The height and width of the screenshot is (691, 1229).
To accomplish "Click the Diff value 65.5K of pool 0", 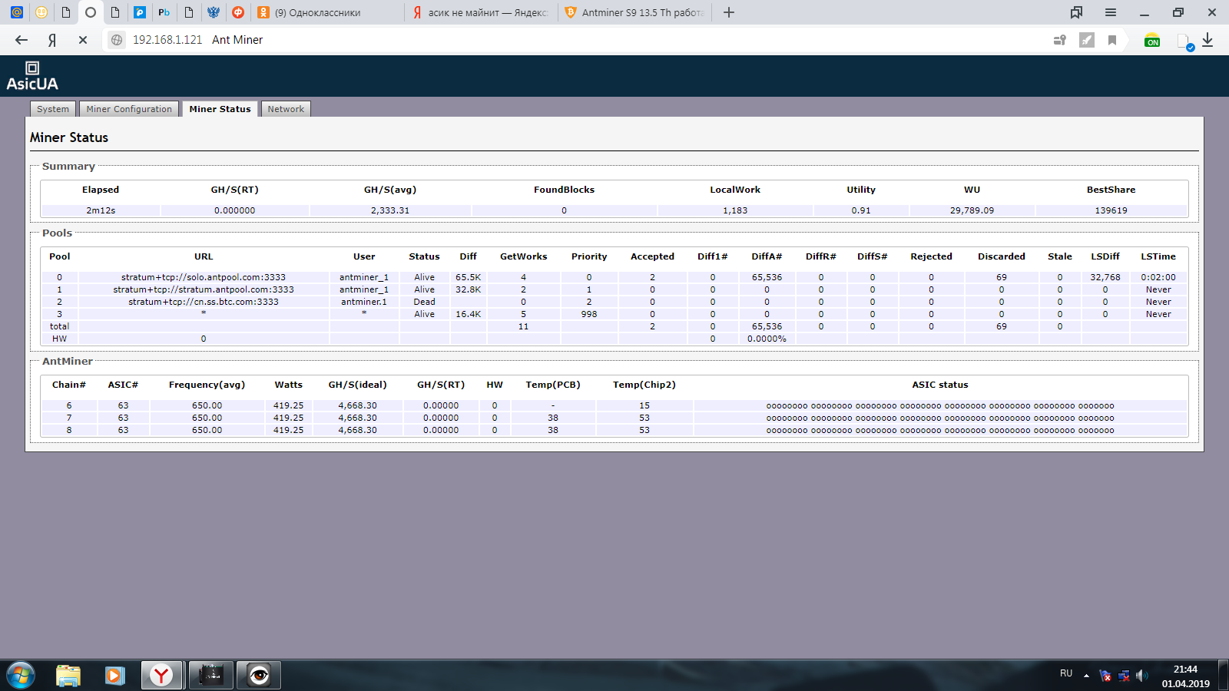I will click(x=468, y=277).
